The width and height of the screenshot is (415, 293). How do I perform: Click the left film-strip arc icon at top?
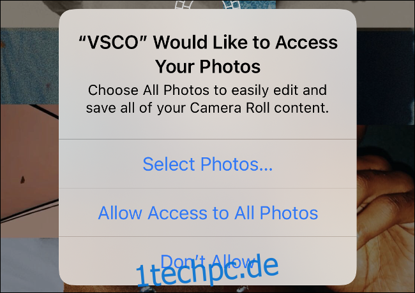pos(183,4)
